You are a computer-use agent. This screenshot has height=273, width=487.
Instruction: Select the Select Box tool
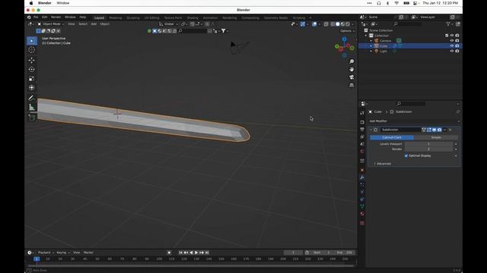pos(32,41)
